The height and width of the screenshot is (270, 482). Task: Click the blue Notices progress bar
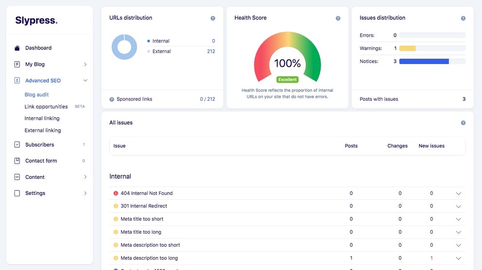click(x=424, y=62)
